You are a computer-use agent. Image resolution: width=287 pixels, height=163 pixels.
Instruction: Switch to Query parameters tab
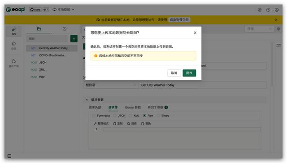point(133,107)
